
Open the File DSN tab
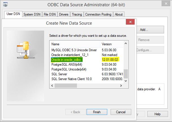point(50,14)
